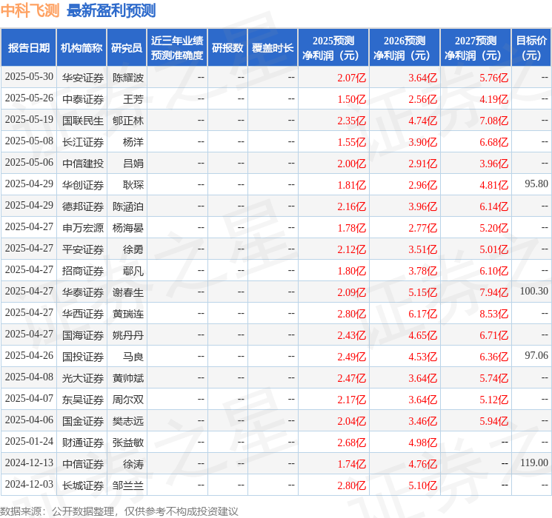Screen dimensions: 552x518
Task: Select the 研究员 column header
Action: pos(127,47)
